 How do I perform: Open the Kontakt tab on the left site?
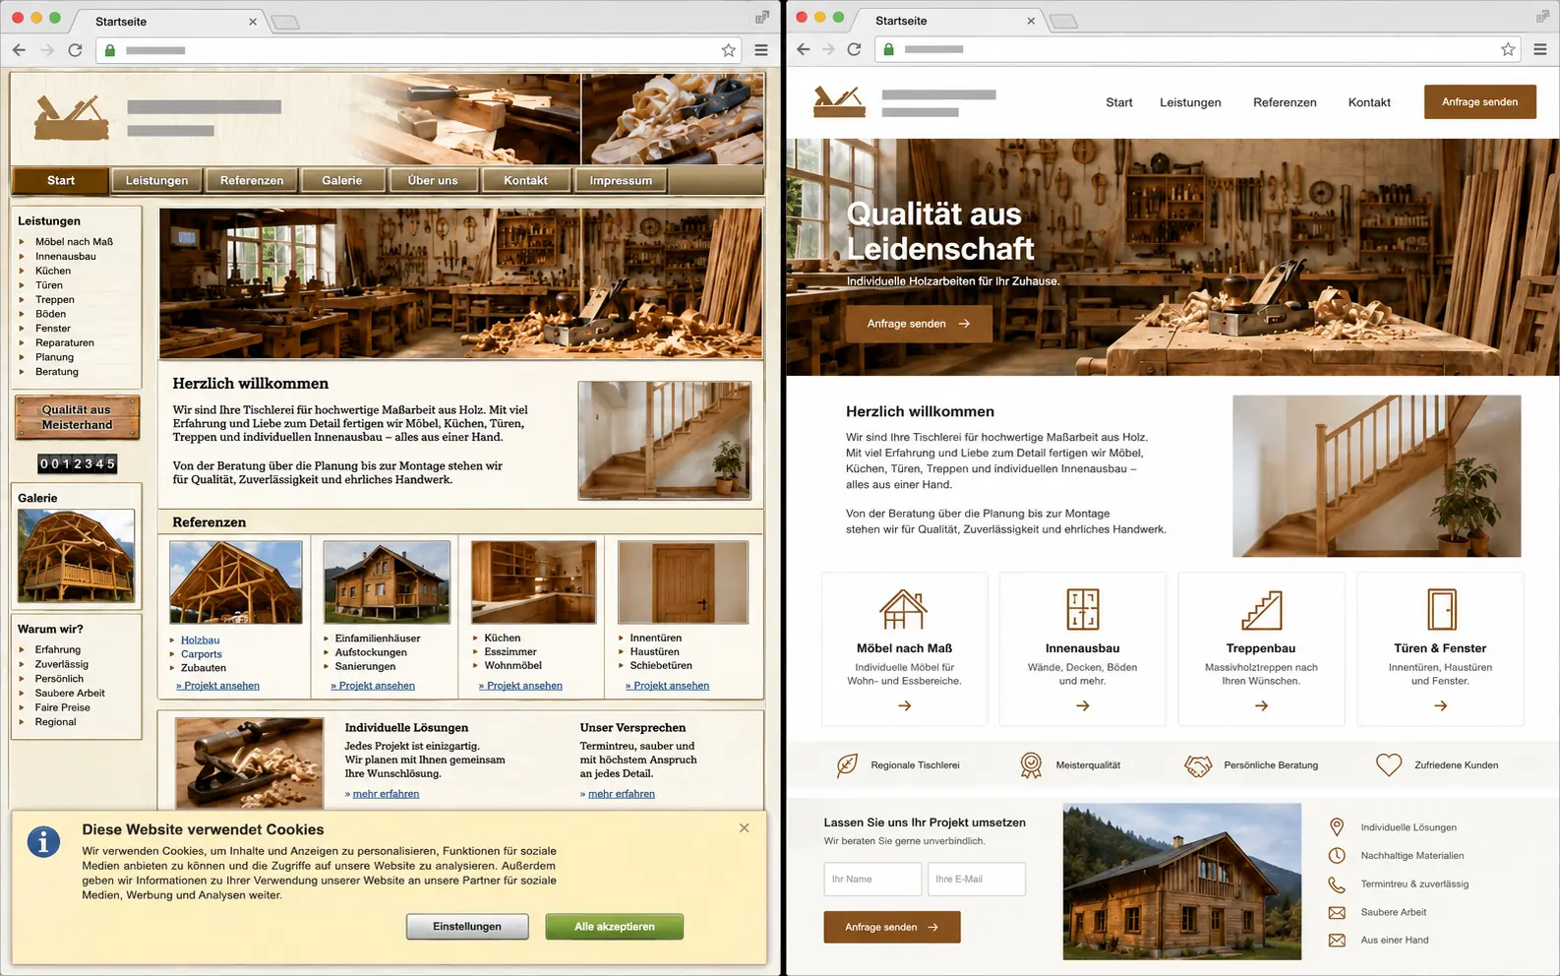point(525,180)
